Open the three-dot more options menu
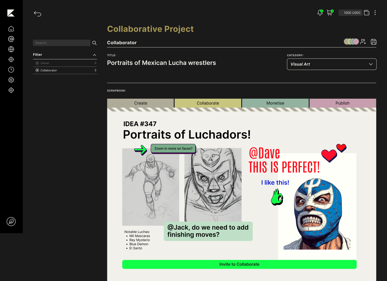 (x=375, y=13)
